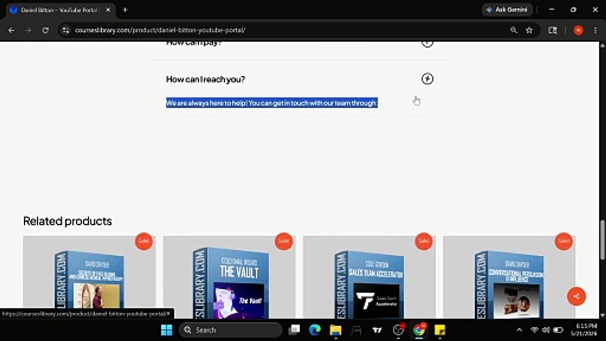Bookmark this page with the star
Viewport: 606px width, 341px height.
tap(529, 30)
